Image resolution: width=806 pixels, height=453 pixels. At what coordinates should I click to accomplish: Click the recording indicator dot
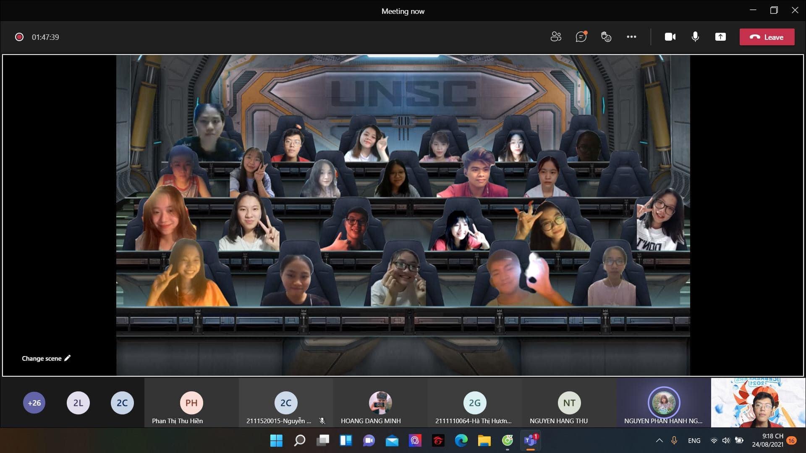tap(19, 37)
